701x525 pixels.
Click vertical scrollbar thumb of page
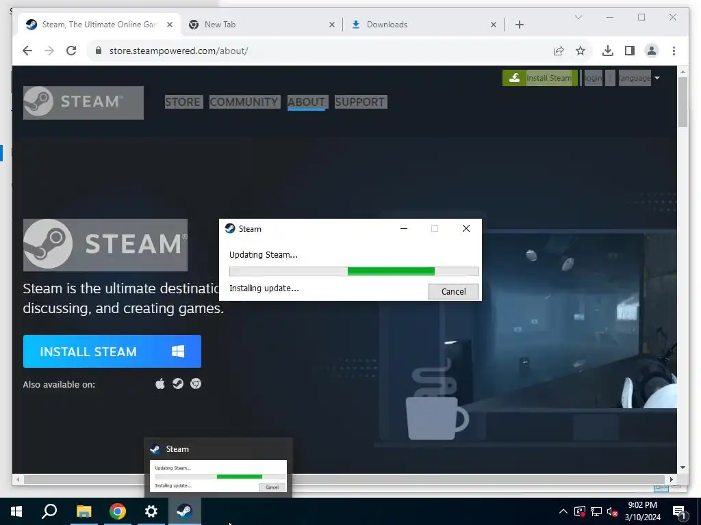click(x=683, y=102)
